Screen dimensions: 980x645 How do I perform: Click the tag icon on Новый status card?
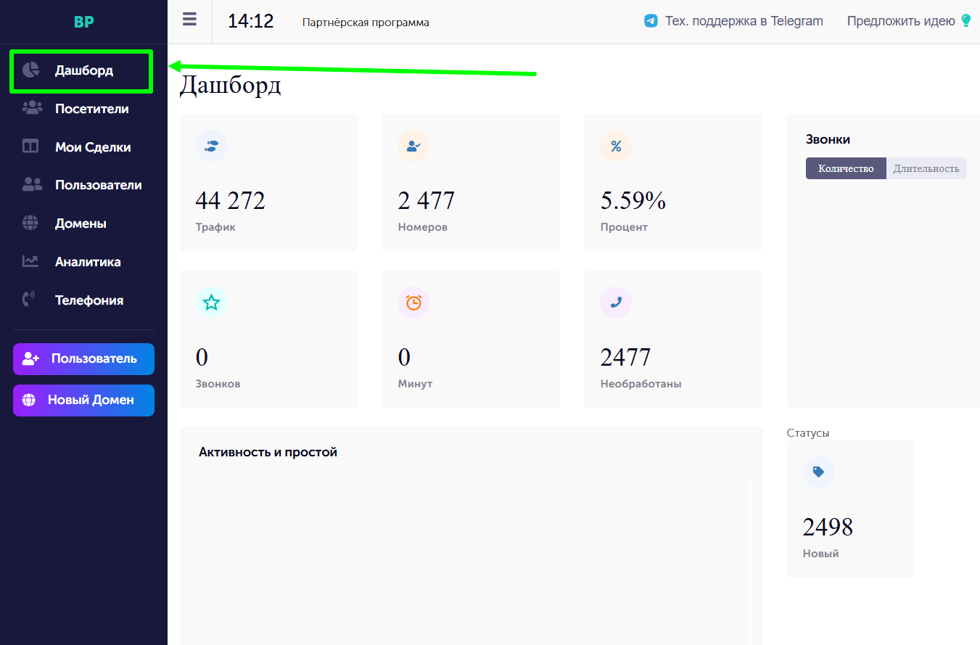click(x=819, y=472)
